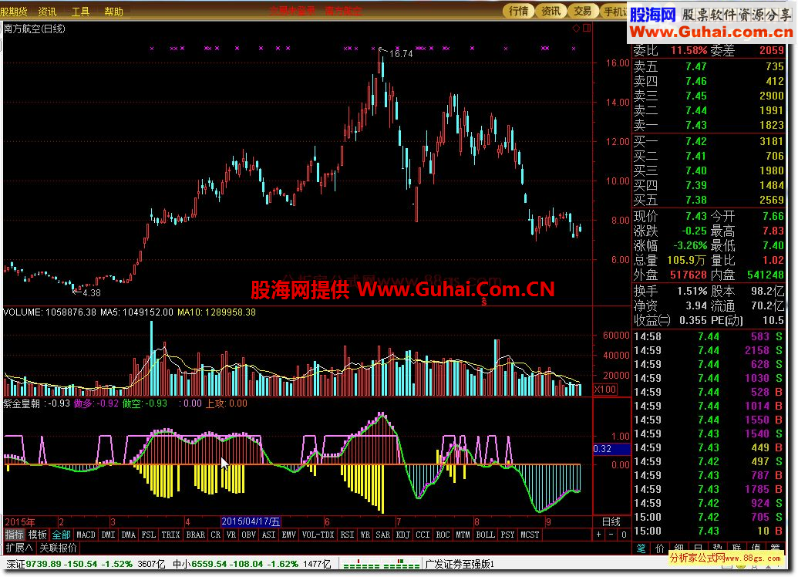Click the 南方航空(日线) chart title

point(35,29)
